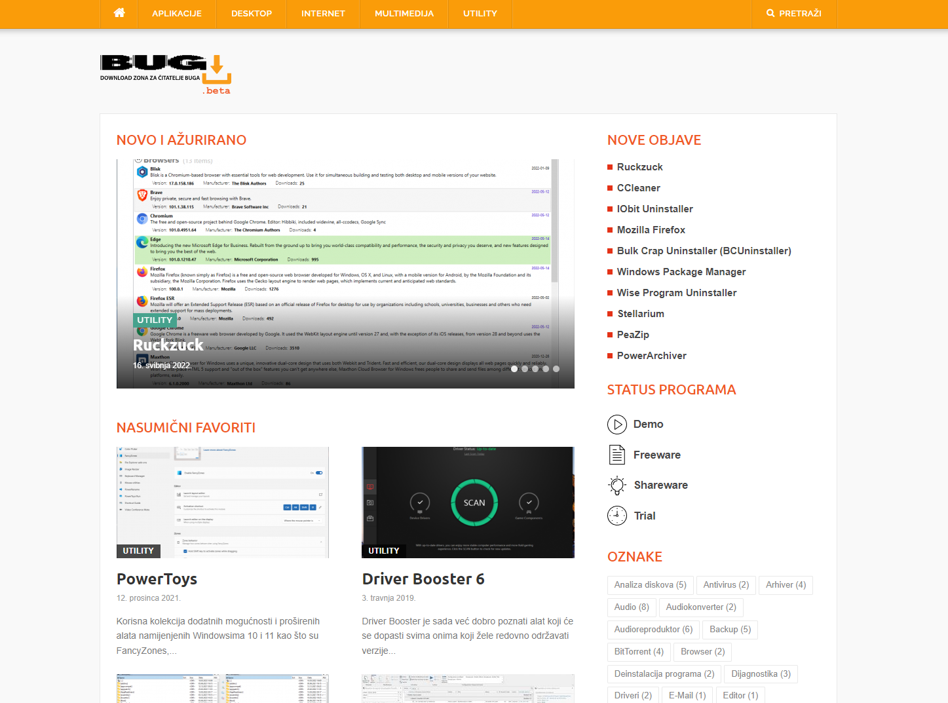Select the Freeware document icon
The image size is (948, 703).
coord(617,455)
